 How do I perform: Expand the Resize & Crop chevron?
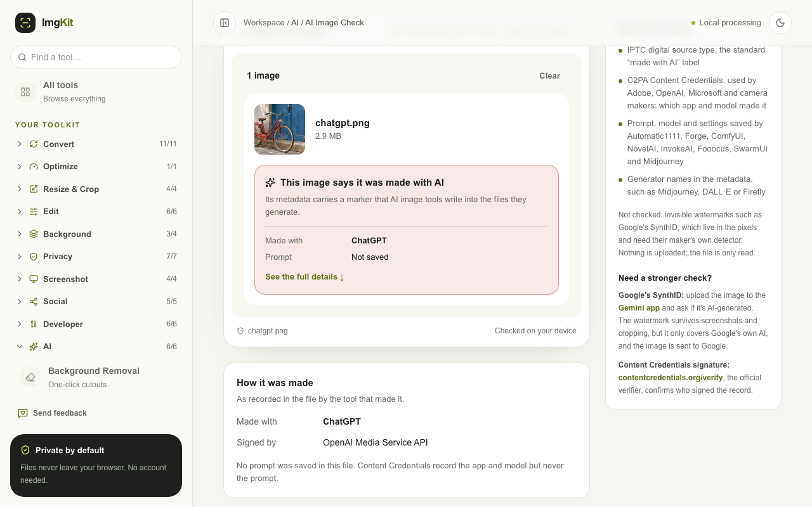pos(20,189)
